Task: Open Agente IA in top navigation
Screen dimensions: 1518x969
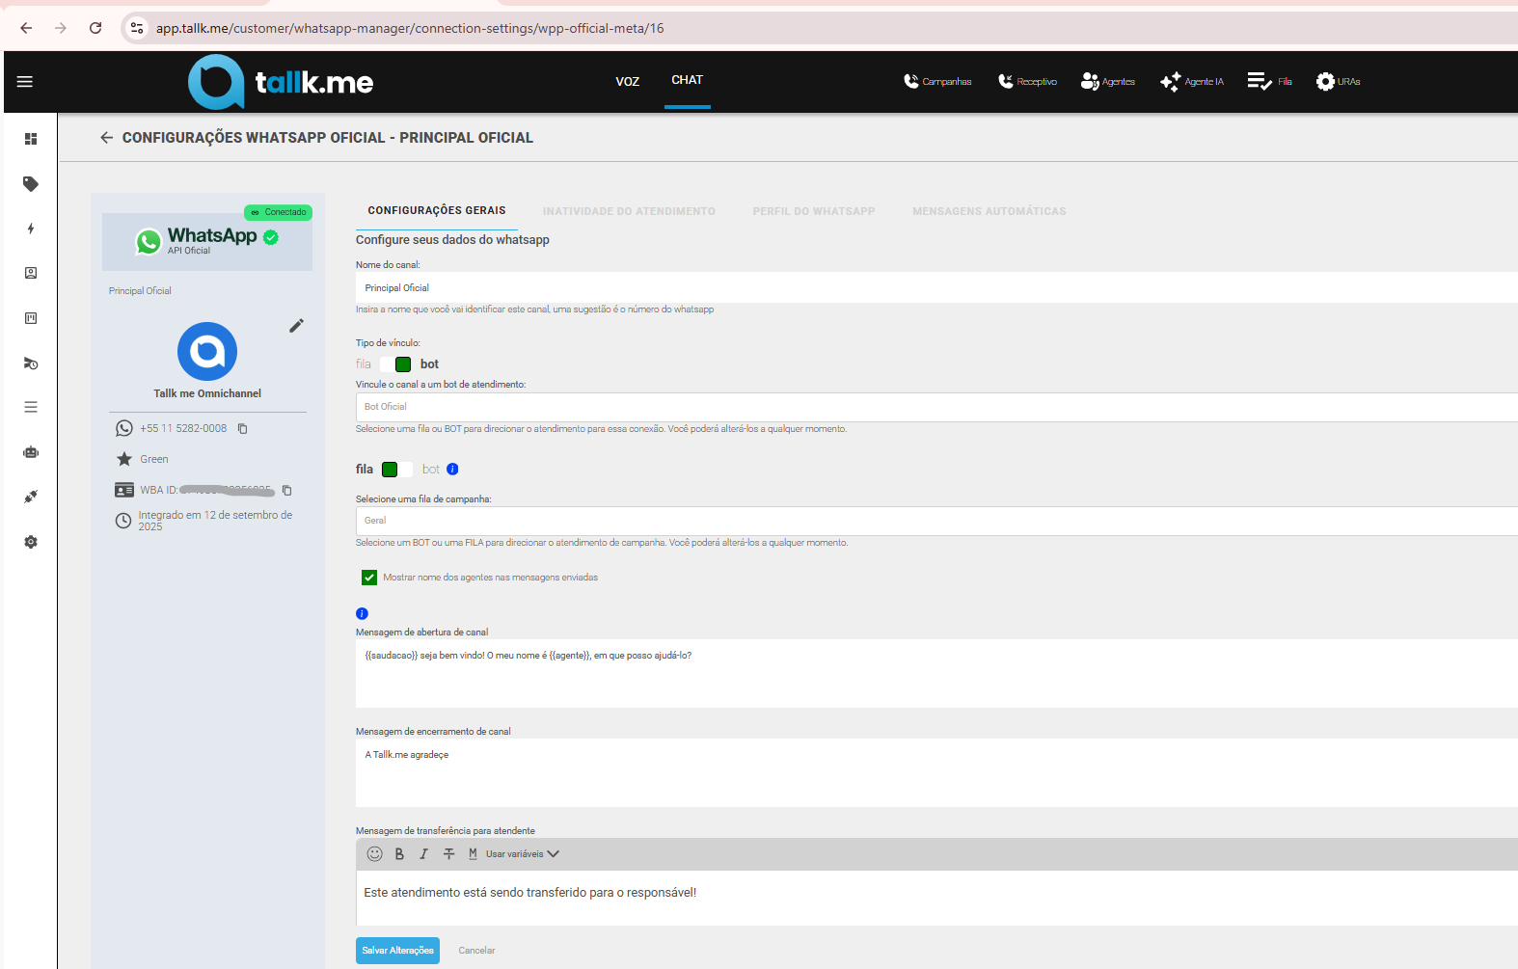Action: click(1192, 82)
